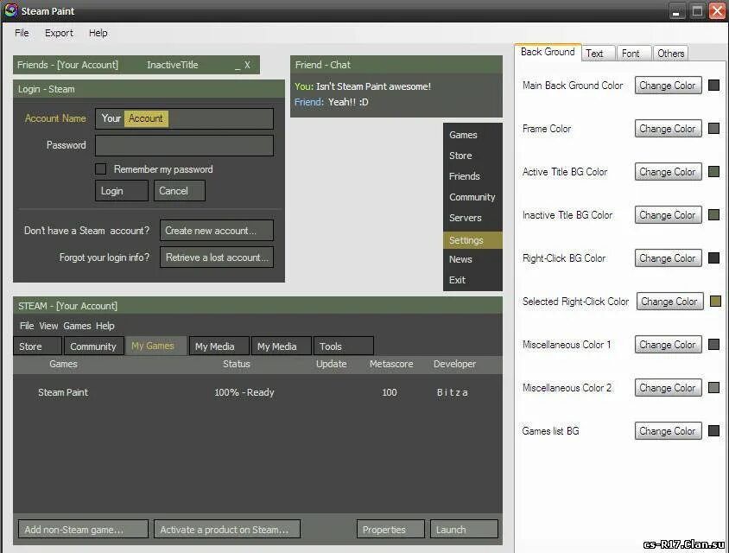Click the Account Name input field

coord(184,118)
